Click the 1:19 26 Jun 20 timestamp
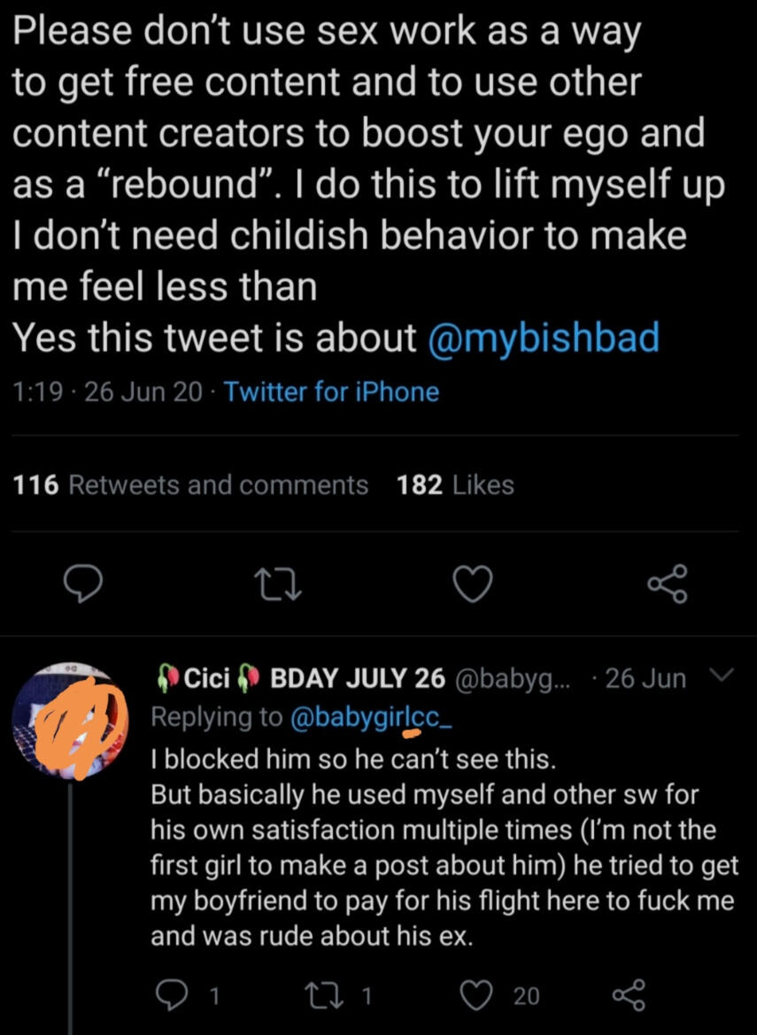757x1035 pixels. 108,391
